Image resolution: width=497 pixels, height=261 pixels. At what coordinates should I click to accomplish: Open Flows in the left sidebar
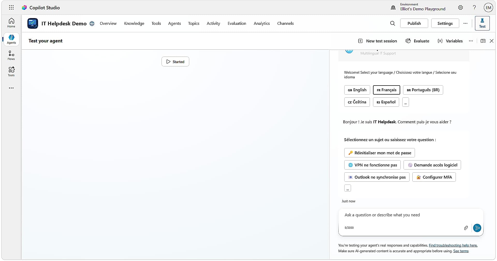[x=11, y=56]
